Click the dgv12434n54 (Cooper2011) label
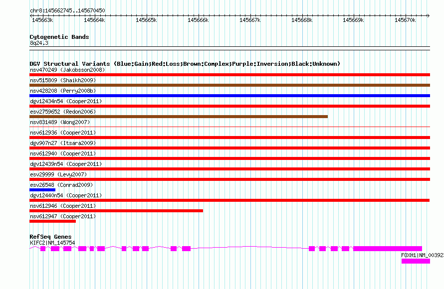This screenshot has width=444, height=289. tap(66, 101)
